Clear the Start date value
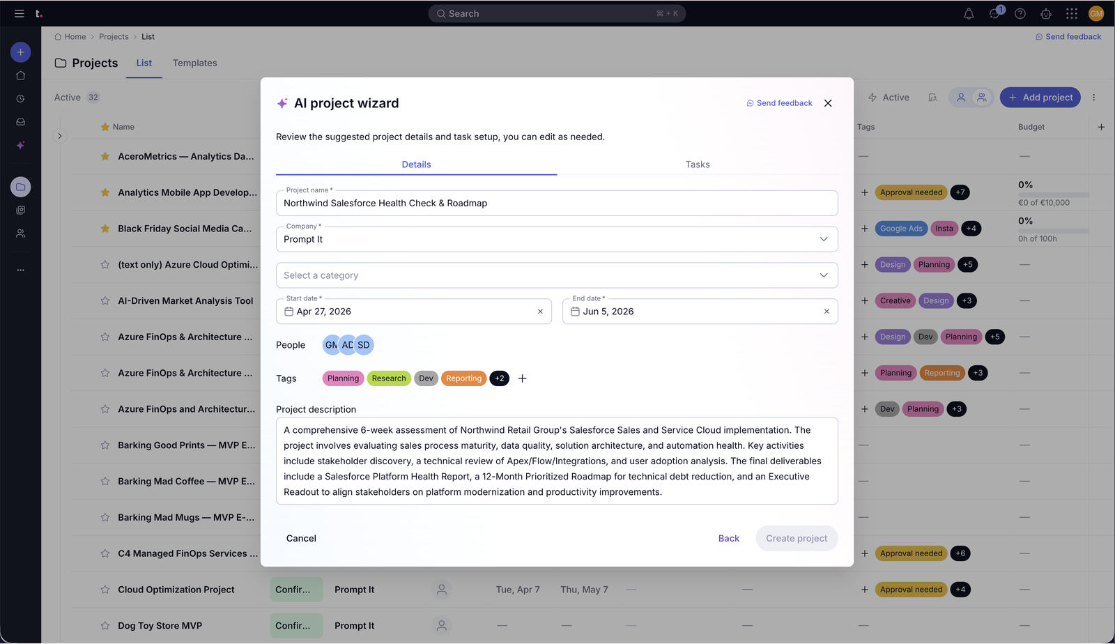Viewport: 1115px width, 644px height. coord(540,312)
